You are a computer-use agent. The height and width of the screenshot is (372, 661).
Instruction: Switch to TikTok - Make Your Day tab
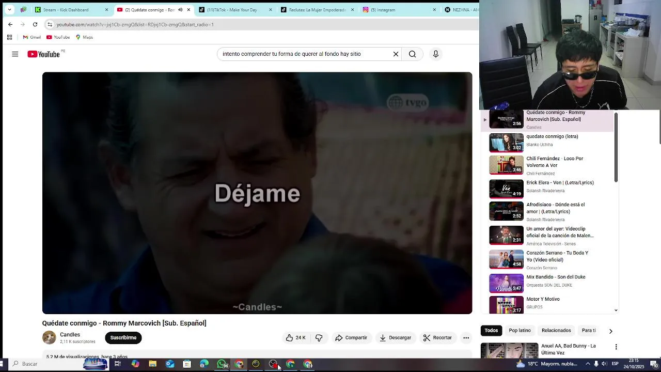(232, 10)
